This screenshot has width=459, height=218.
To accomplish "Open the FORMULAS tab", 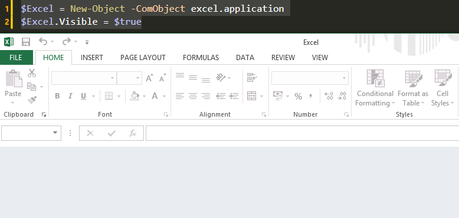I will [x=201, y=58].
